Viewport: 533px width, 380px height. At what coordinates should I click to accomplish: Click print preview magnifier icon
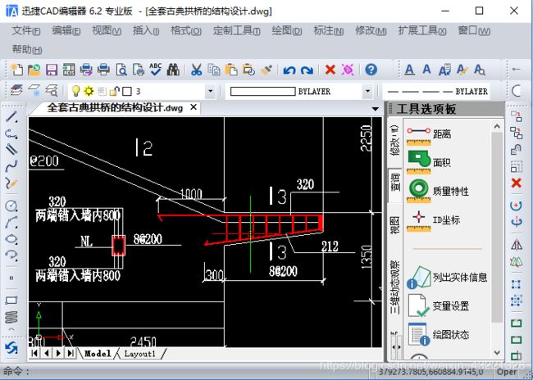[x=121, y=70]
